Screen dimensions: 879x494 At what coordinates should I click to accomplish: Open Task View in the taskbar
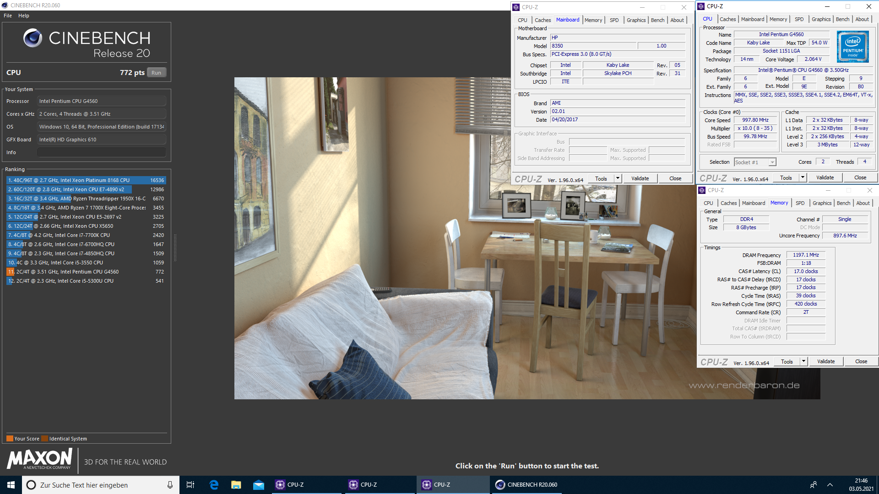[190, 485]
